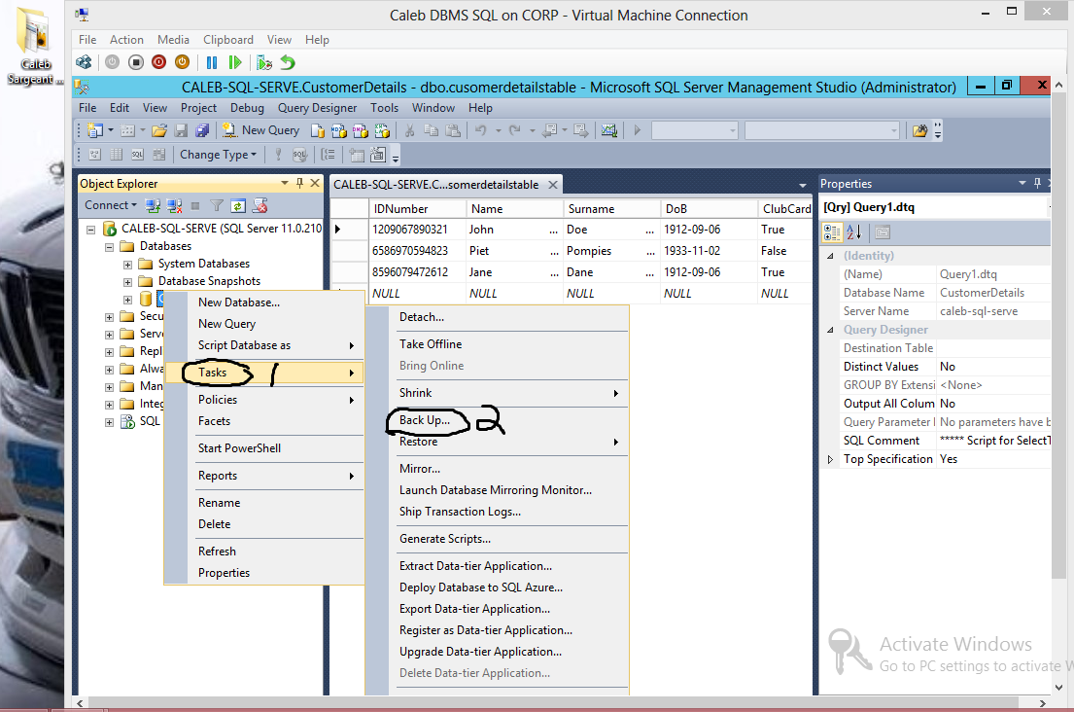Viewport: 1074px width, 712px height.
Task: Click the Add Group By icon
Action: coord(329,155)
